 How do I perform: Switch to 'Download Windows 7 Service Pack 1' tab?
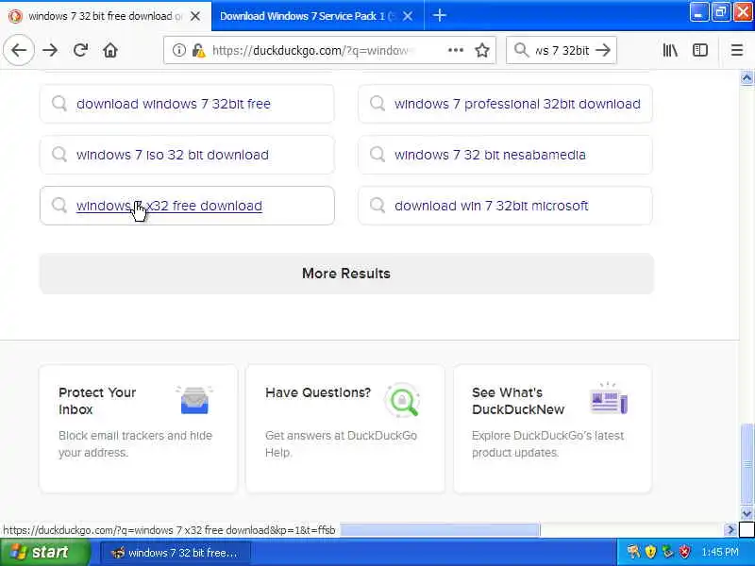[x=309, y=16]
